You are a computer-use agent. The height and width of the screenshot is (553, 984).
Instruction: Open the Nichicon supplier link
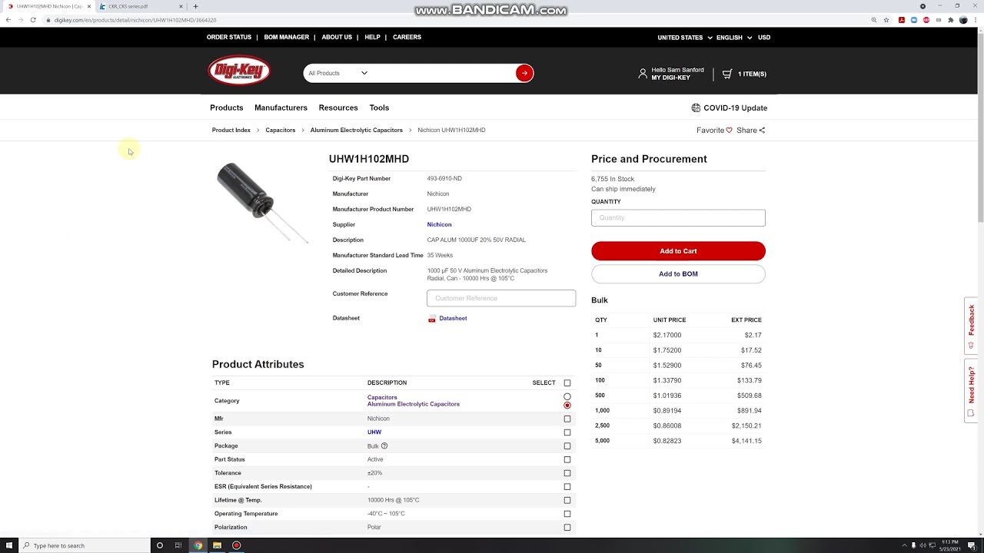pos(439,224)
